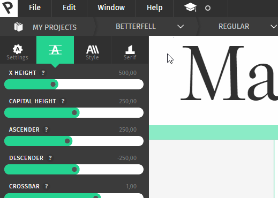The height and width of the screenshot is (198, 278).
Task: Click the ASCENDER value 250,00
Action: click(128, 130)
